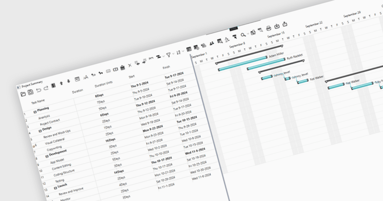Click the first Nat Walker Gantt bar
The image size is (383, 201).
pos(303,81)
